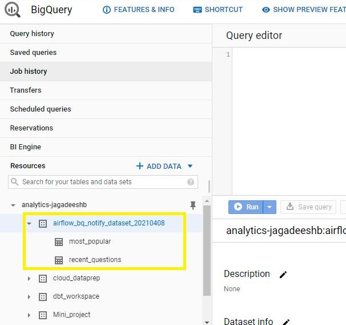Edit Description using the pencil icon
Screen dimensions: 346x325
click(283, 275)
